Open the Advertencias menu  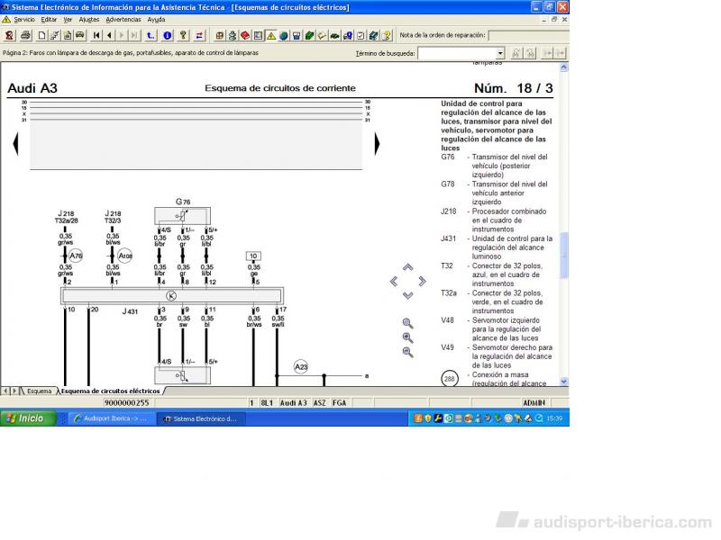(123, 20)
